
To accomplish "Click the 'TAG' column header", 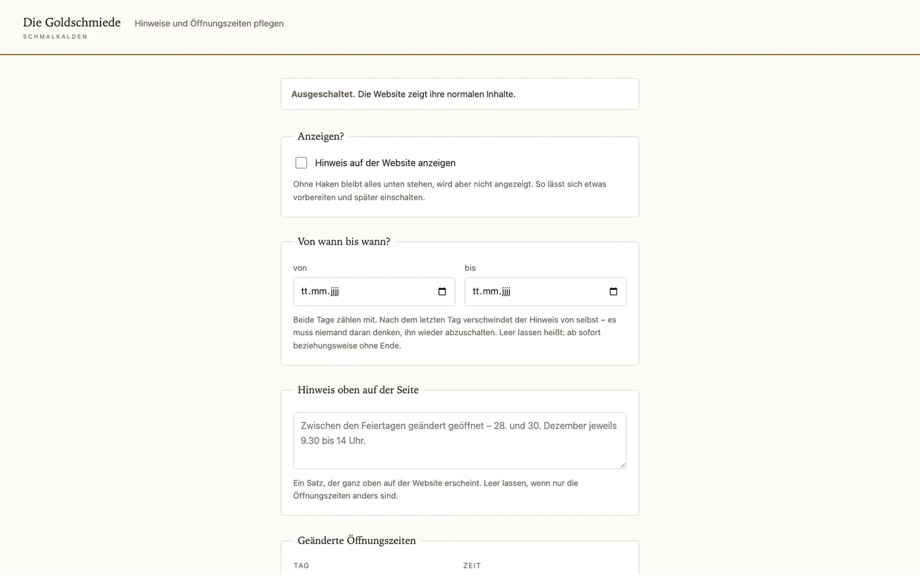I will tap(302, 566).
